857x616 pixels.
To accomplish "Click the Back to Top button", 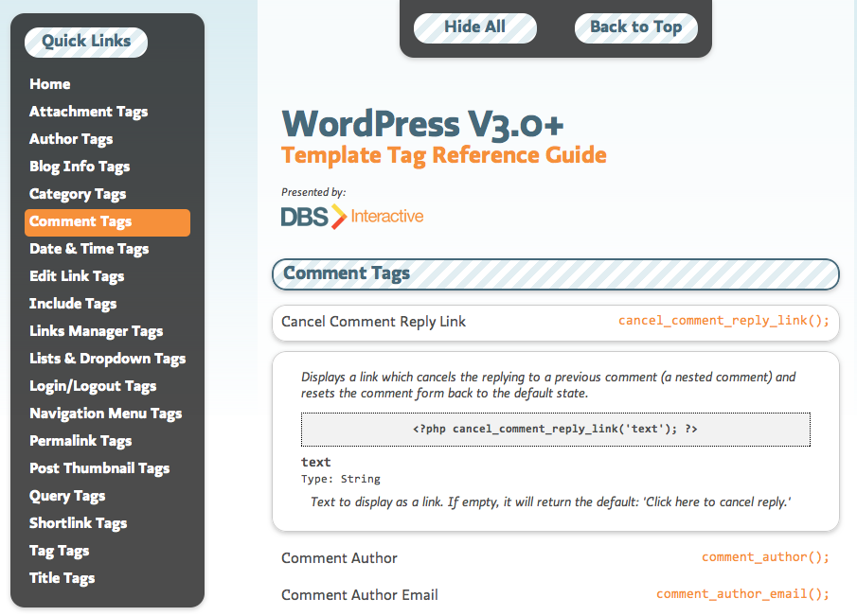I will pos(636,27).
